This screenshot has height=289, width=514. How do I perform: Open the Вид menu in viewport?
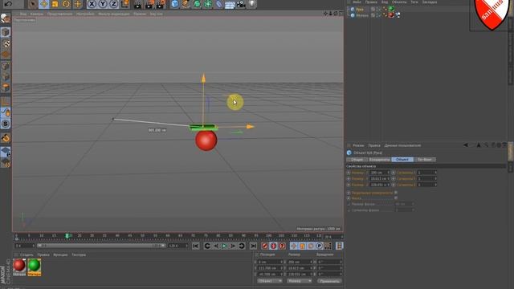pos(23,14)
